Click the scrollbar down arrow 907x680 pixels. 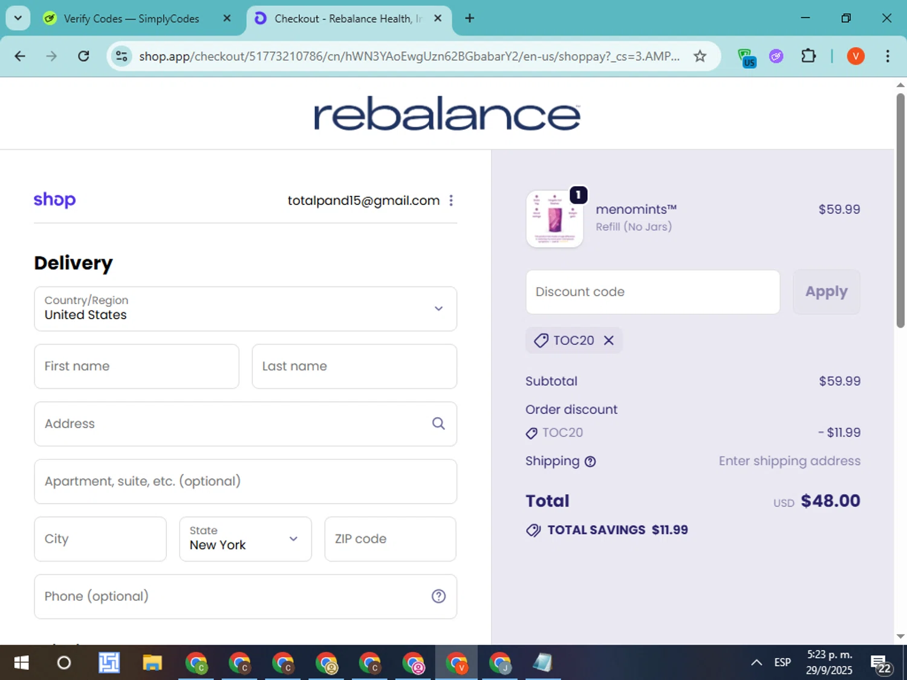(x=900, y=636)
